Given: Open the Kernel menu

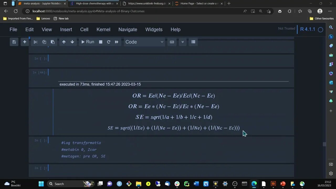Looking at the screenshot, I should point(103,29).
